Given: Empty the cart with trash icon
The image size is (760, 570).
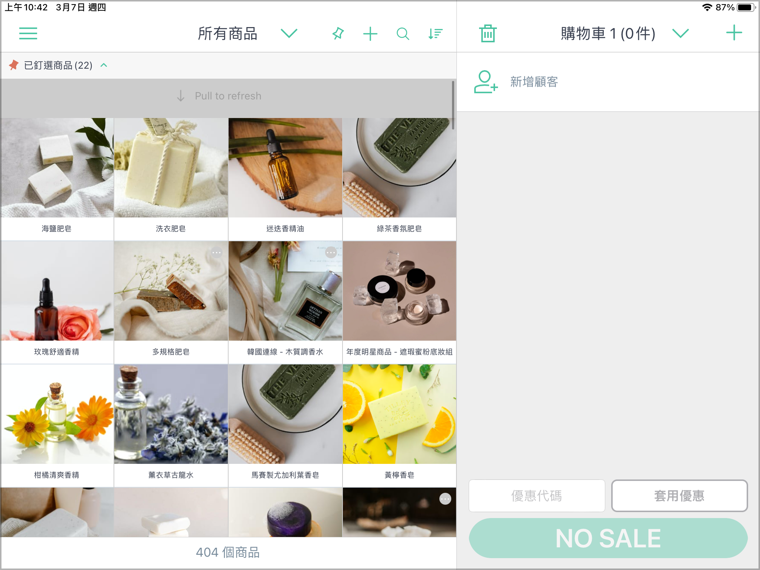Looking at the screenshot, I should pyautogui.click(x=488, y=33).
